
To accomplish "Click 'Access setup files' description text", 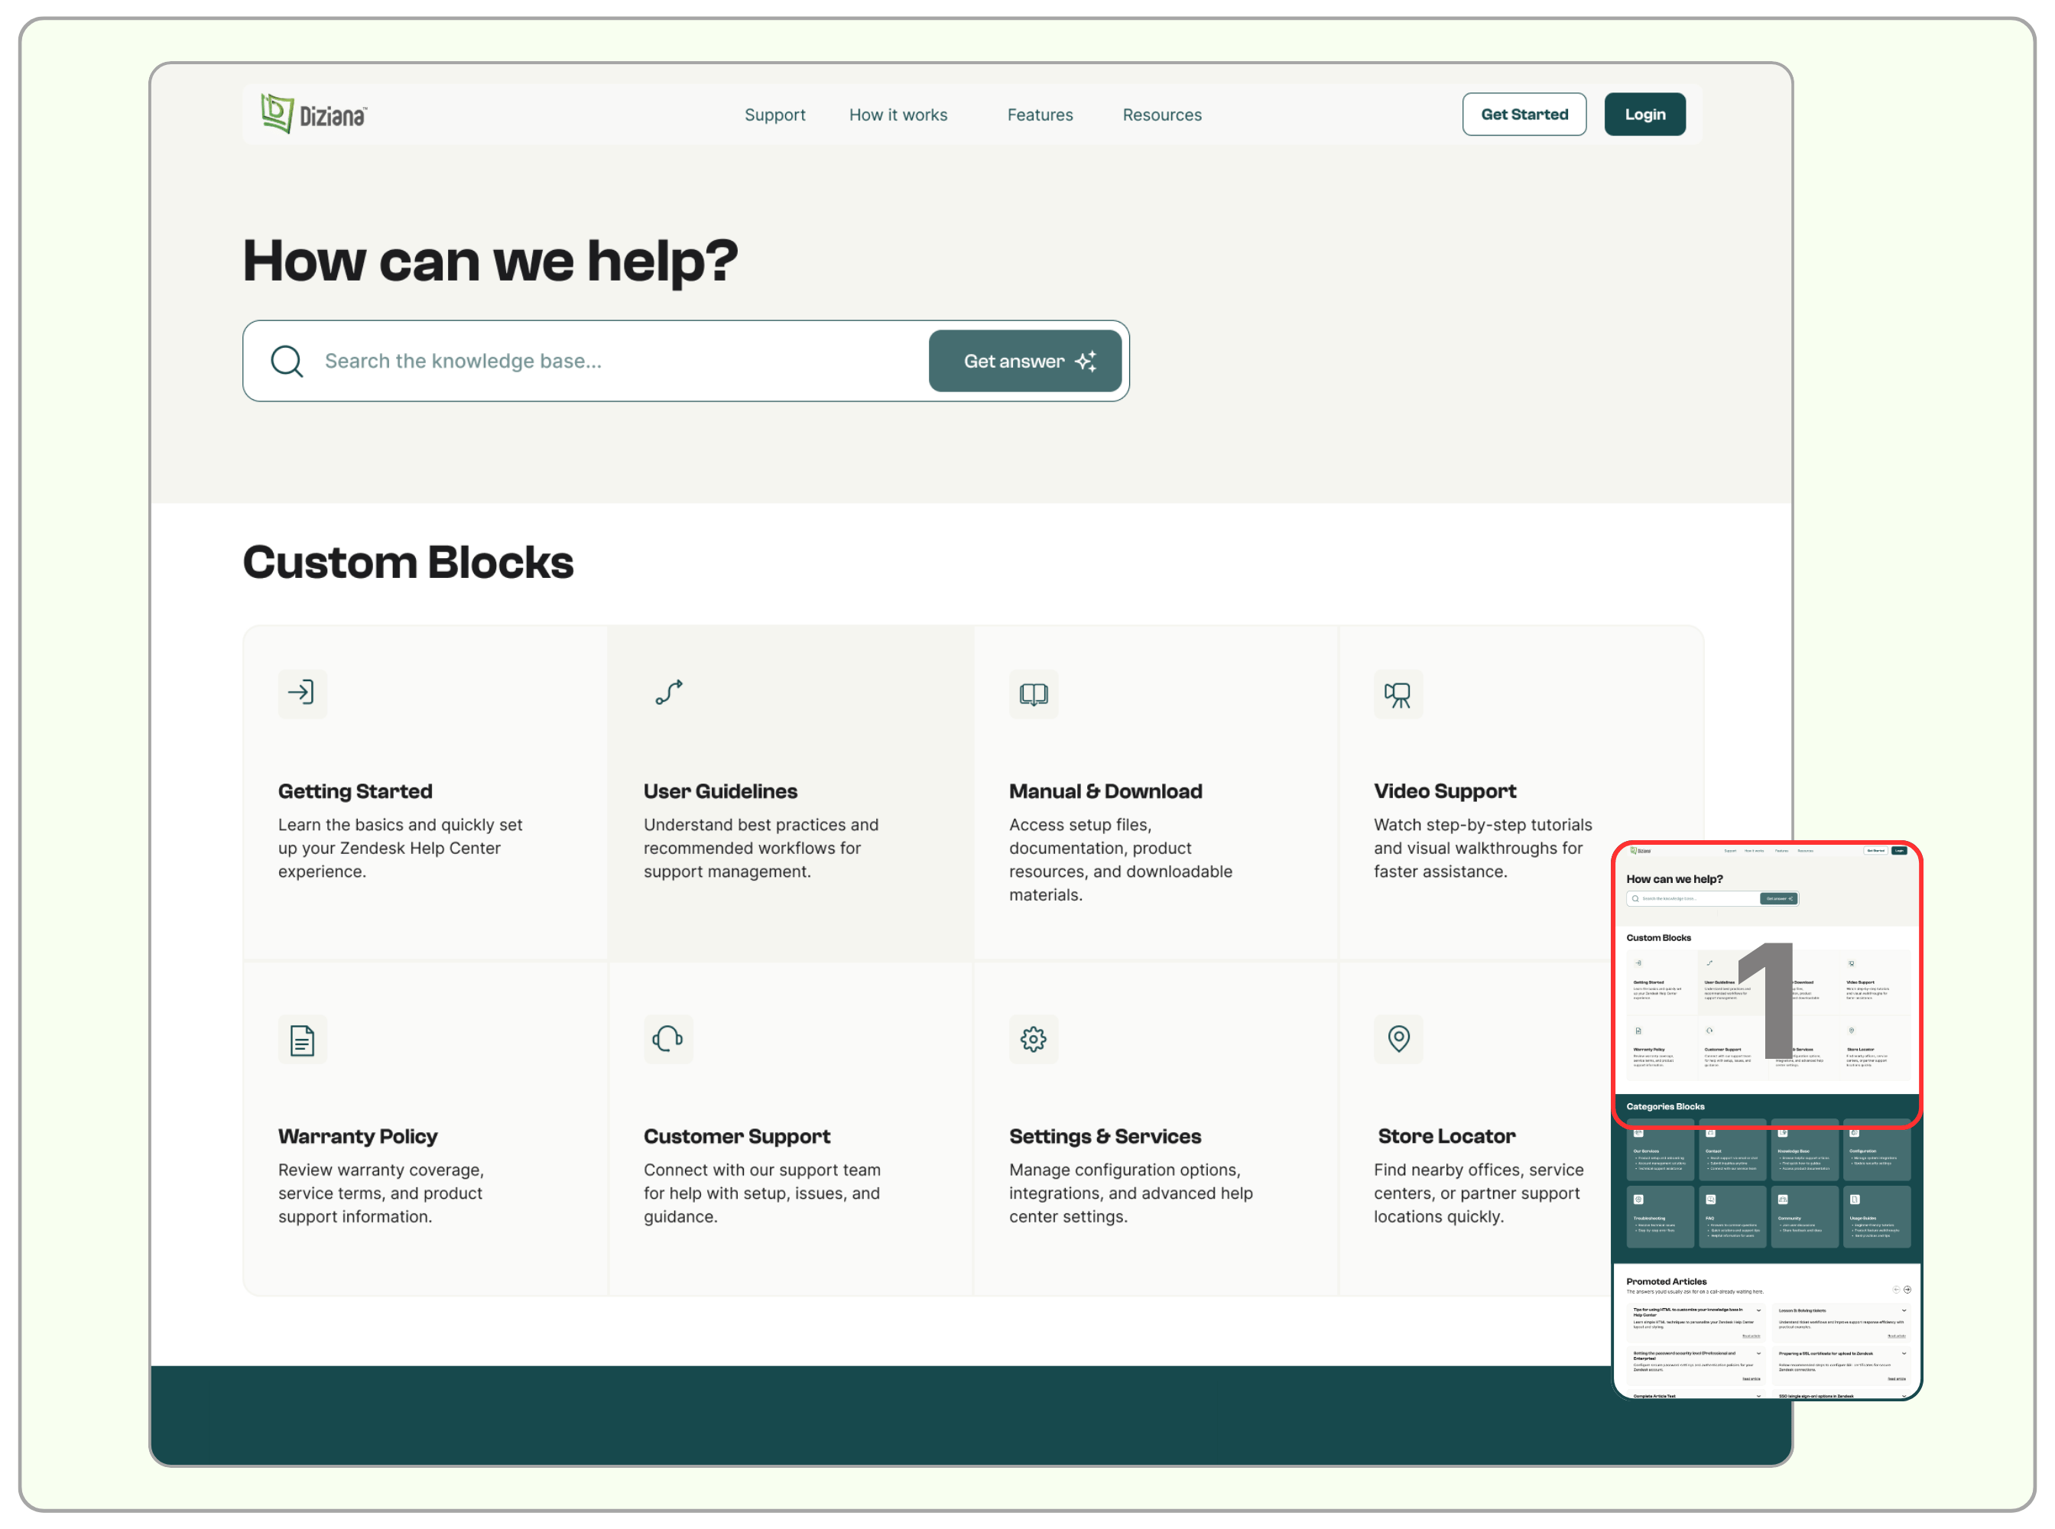I will point(1120,860).
